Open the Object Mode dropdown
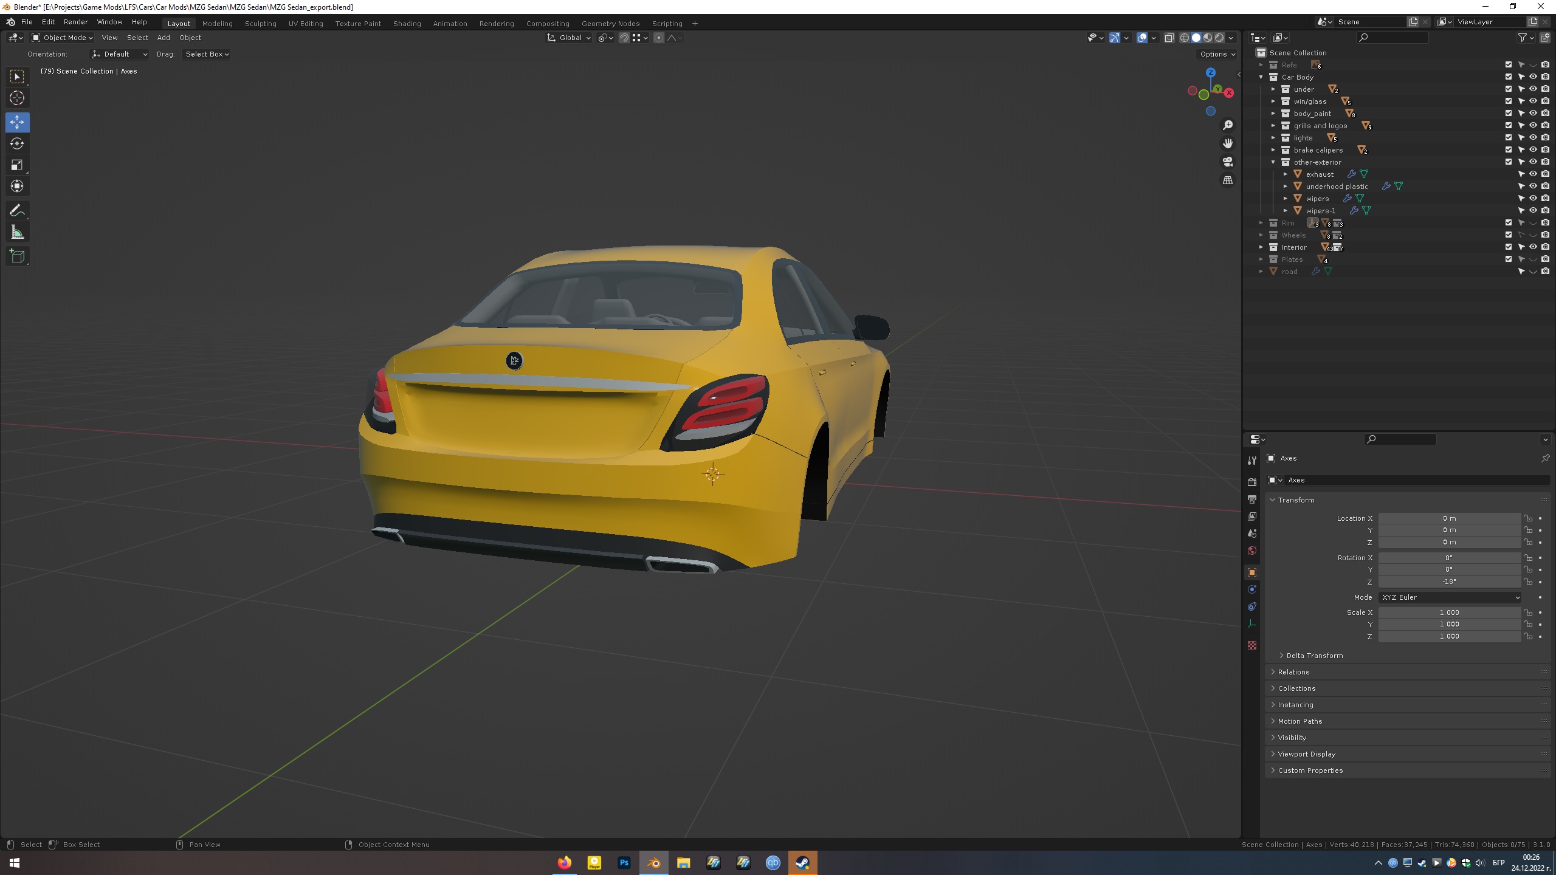This screenshot has height=875, width=1556. (x=62, y=38)
